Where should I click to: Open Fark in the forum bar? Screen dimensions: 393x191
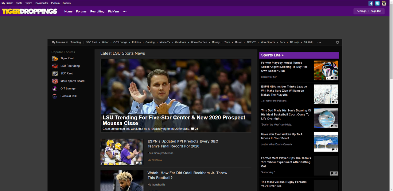pyautogui.click(x=282, y=42)
